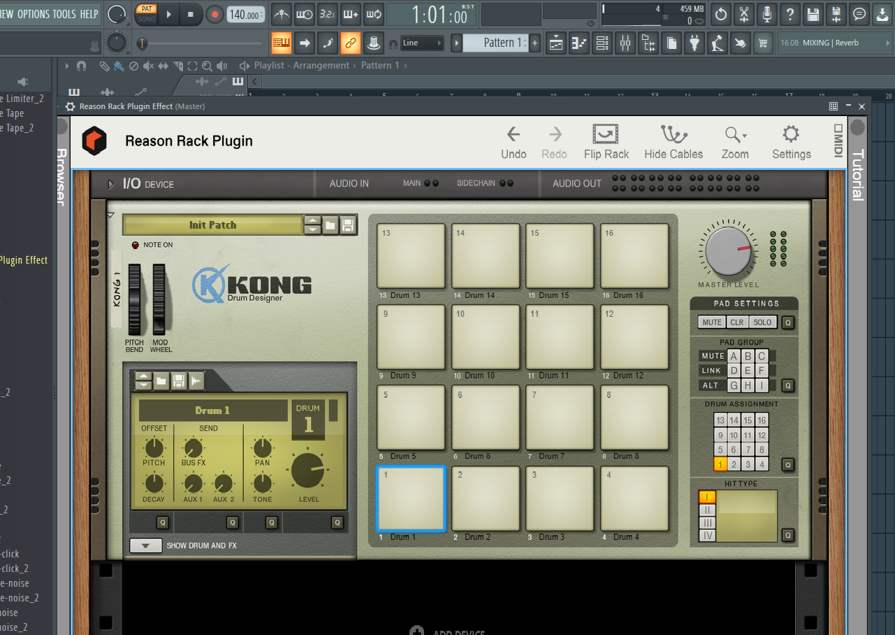Assign drum 7 in Drum Assignment grid
The image size is (895, 635).
coord(748,450)
